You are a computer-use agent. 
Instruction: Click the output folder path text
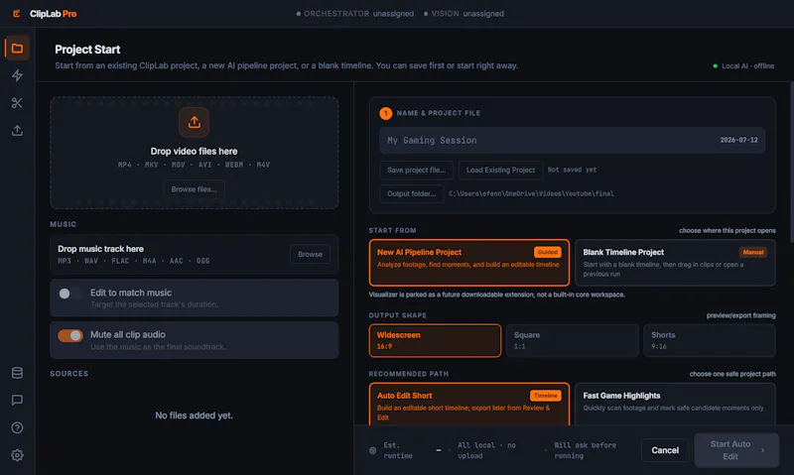(531, 193)
